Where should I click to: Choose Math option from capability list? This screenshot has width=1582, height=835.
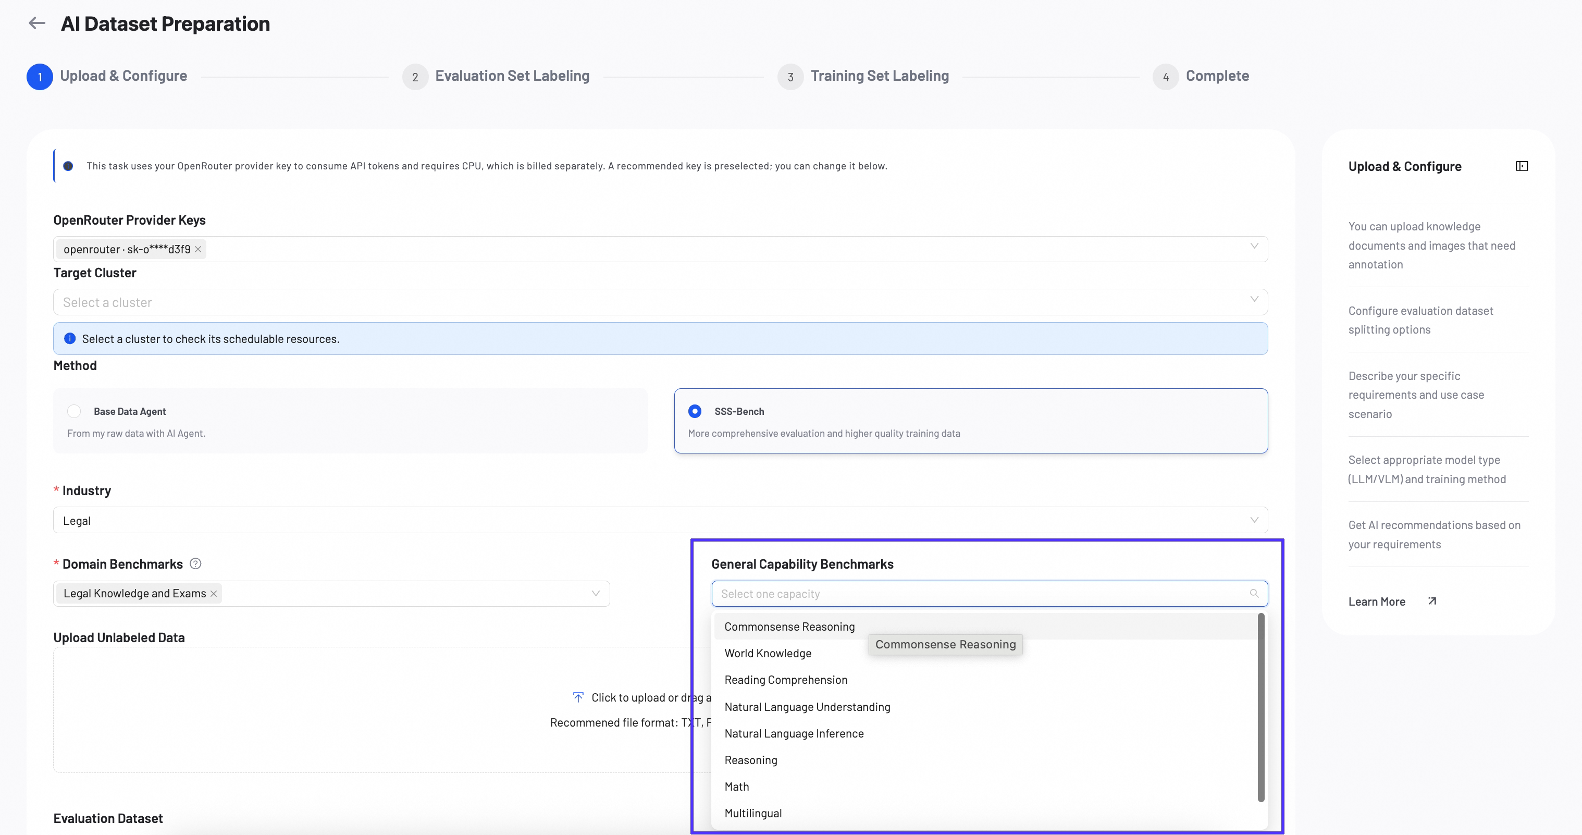pyautogui.click(x=985, y=787)
